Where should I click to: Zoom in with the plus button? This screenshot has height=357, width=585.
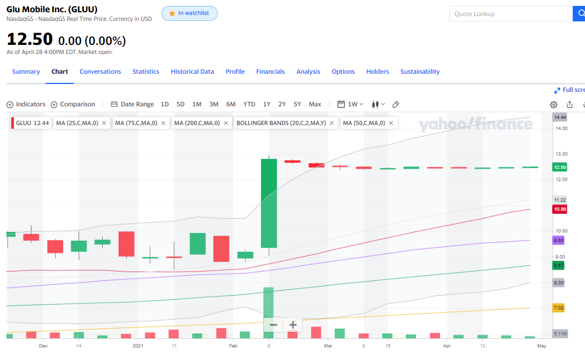coord(292,325)
